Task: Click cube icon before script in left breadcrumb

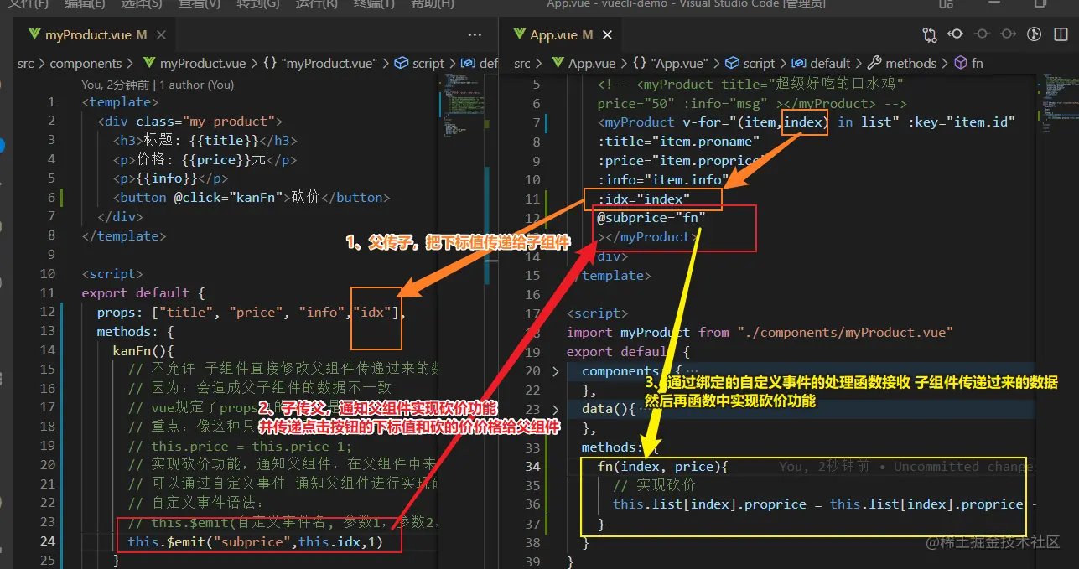Action: pos(401,63)
